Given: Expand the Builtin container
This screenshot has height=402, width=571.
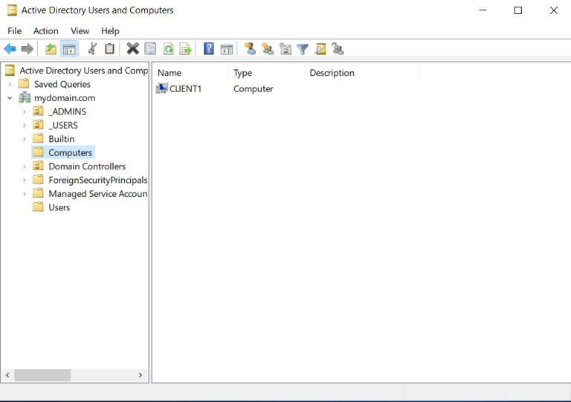Looking at the screenshot, I should tap(25, 139).
